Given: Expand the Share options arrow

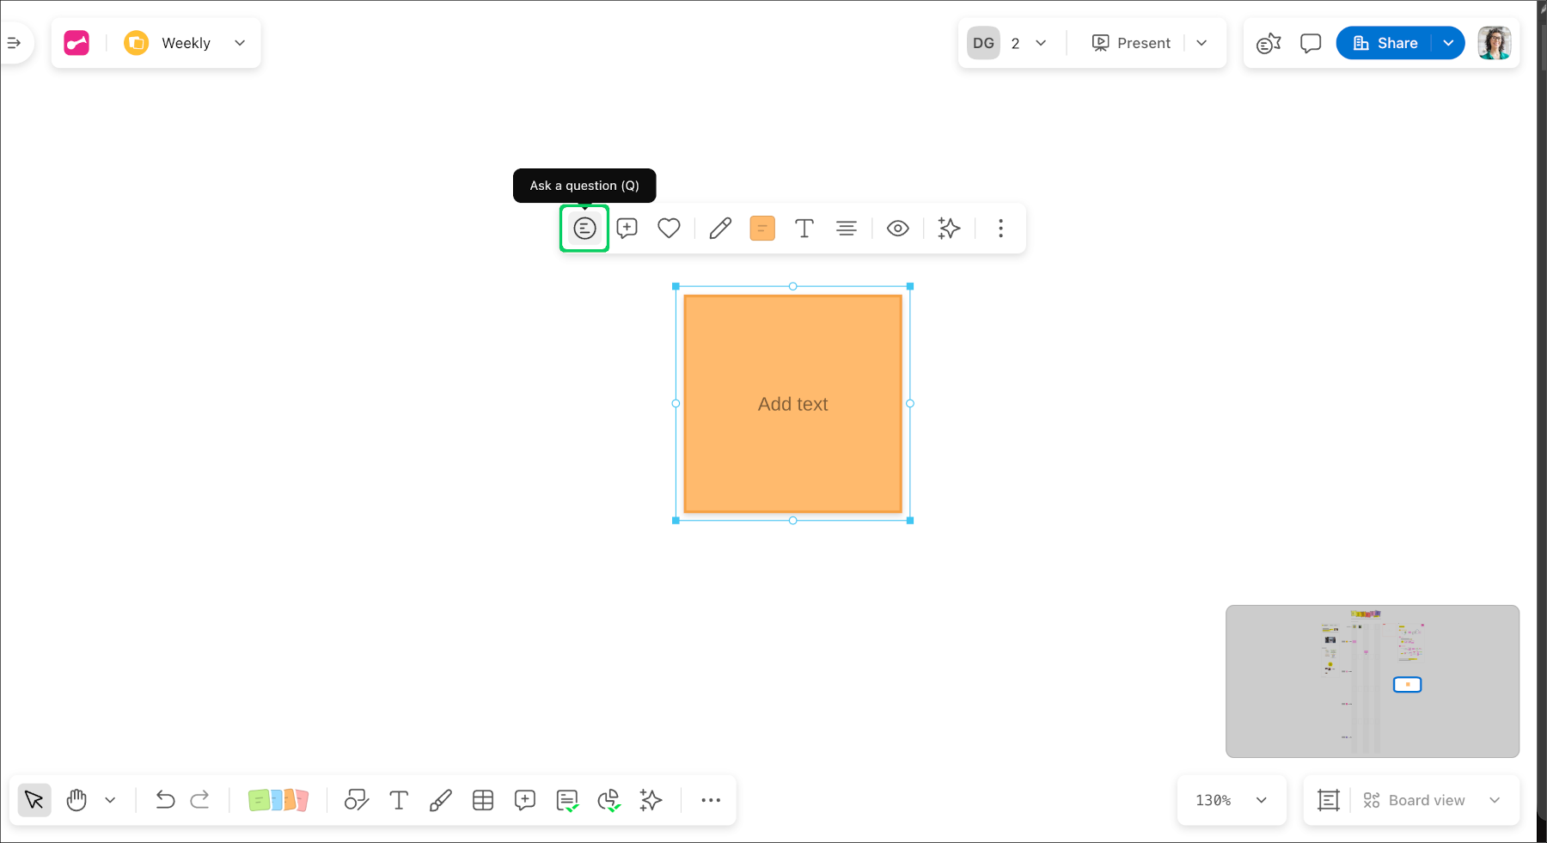Looking at the screenshot, I should [x=1448, y=43].
